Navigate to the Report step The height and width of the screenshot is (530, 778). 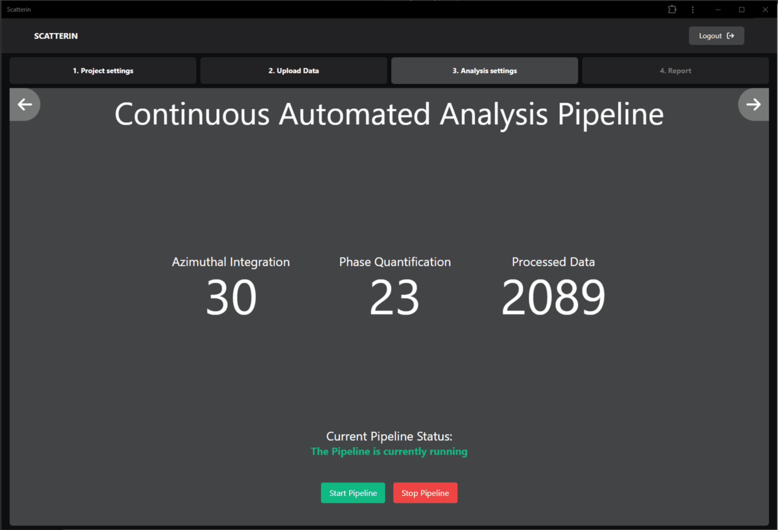click(x=675, y=70)
